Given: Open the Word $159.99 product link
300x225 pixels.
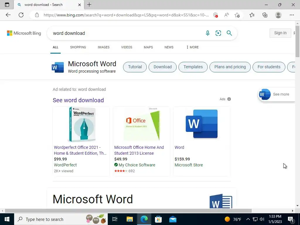Looking at the screenshot, I should coord(179,147).
